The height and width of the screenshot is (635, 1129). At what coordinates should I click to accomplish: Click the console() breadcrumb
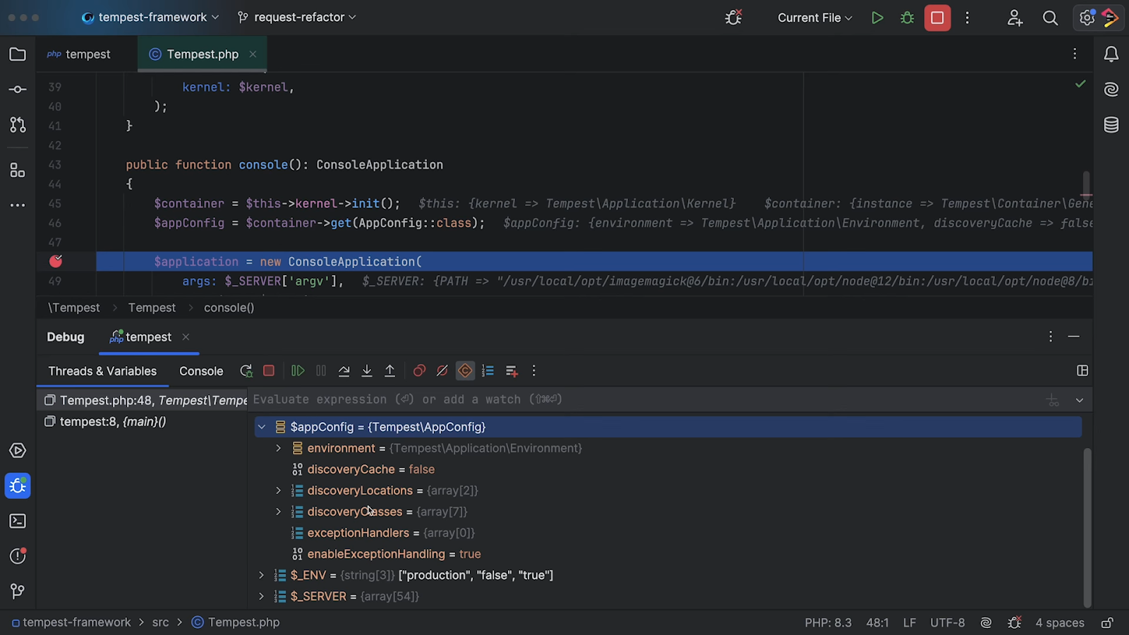229,308
